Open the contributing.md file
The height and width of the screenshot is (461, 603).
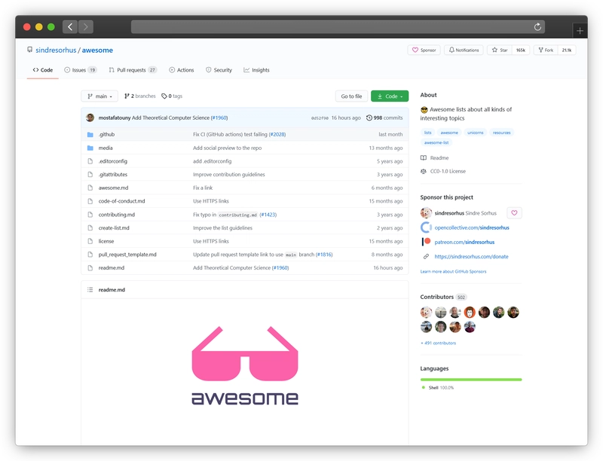coord(117,215)
